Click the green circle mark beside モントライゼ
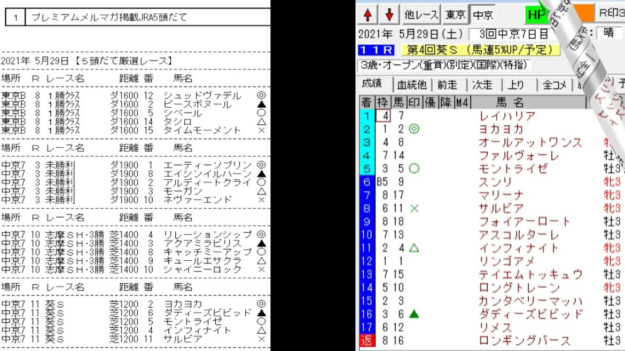The width and height of the screenshot is (625, 351). (413, 169)
